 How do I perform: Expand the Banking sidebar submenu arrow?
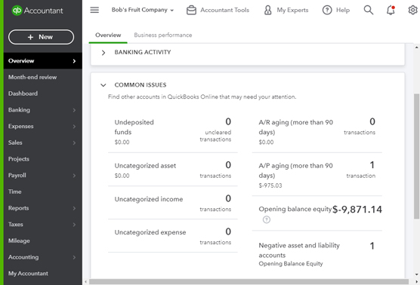(x=74, y=110)
